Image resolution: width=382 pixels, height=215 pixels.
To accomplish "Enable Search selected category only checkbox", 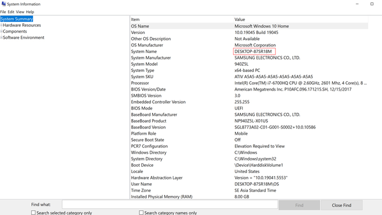I will tap(33, 213).
